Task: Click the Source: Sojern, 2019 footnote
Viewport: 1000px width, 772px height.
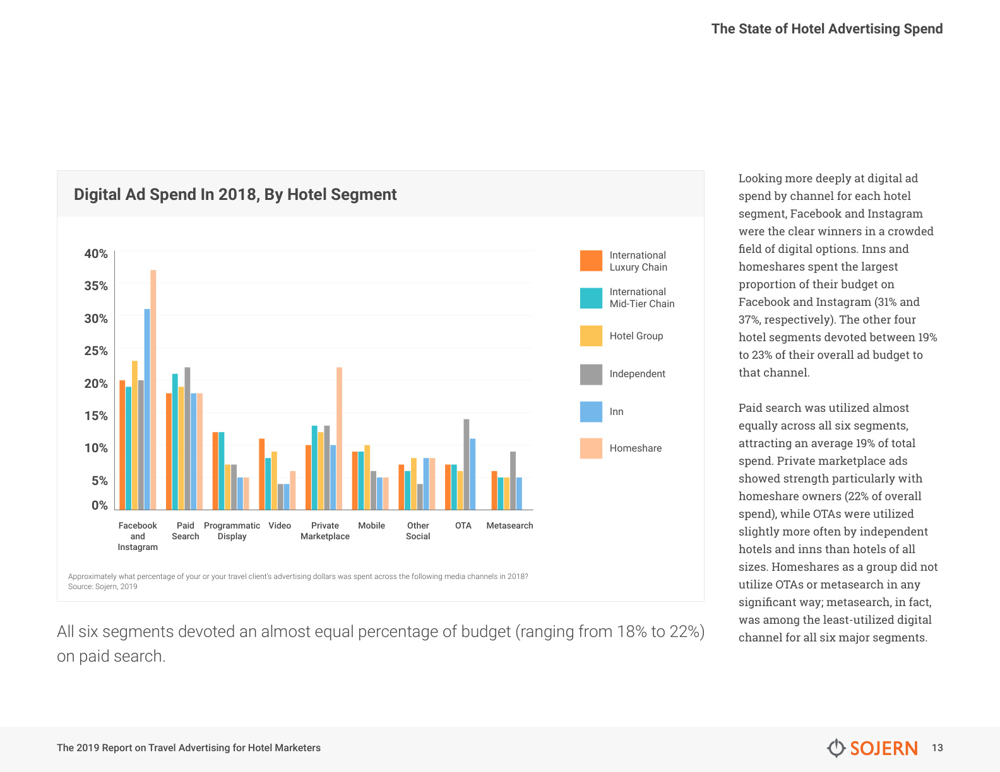Action: (x=102, y=587)
